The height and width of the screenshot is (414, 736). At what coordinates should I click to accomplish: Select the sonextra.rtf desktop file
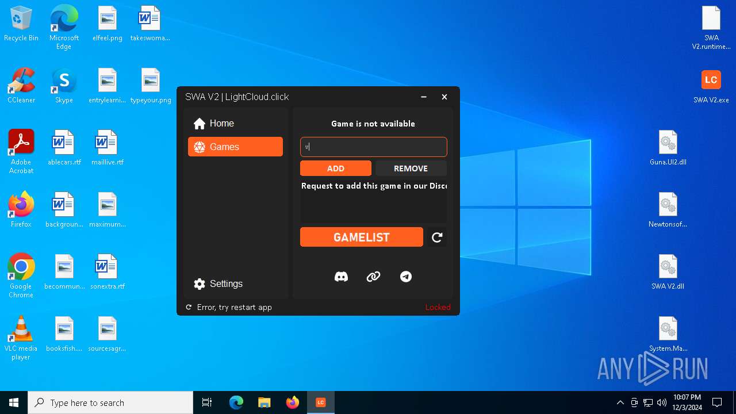point(108,272)
